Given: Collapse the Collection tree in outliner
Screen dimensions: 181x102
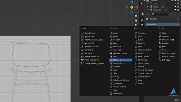Looking at the screenshot, I should pos(144,1).
